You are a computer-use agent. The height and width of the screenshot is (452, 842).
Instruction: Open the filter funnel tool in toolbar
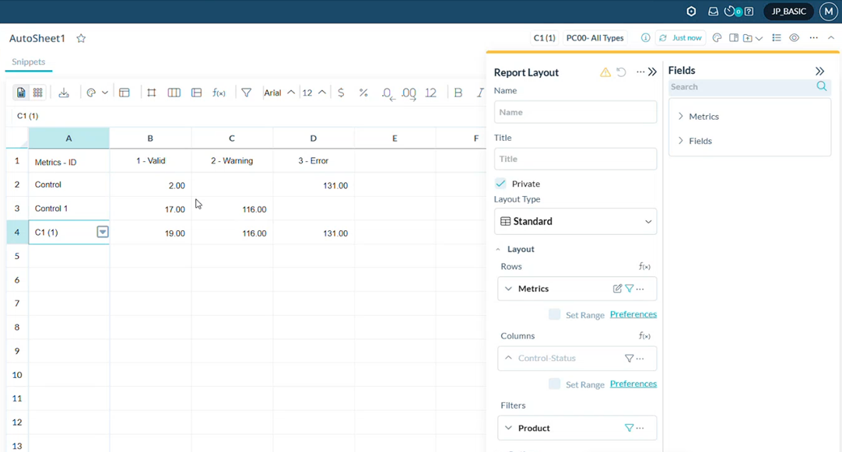point(246,93)
